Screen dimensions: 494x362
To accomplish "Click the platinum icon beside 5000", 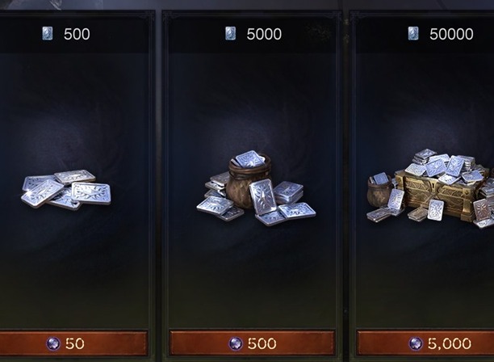I will tap(230, 33).
